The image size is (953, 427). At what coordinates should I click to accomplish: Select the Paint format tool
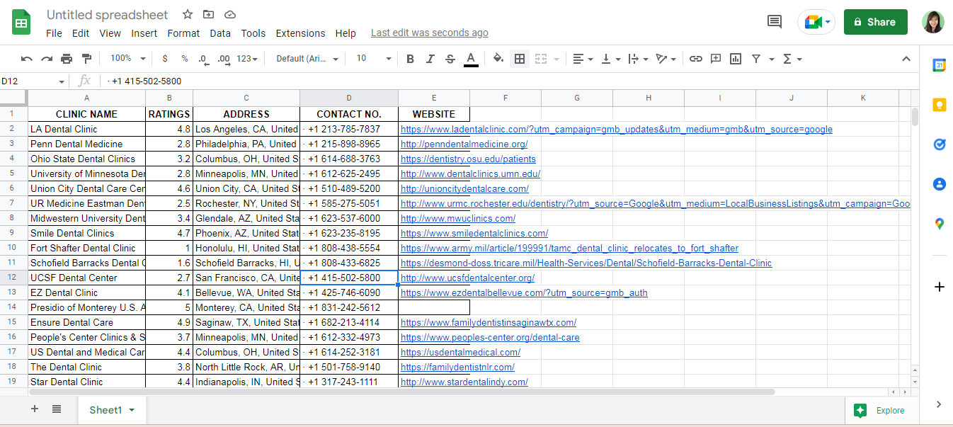pyautogui.click(x=86, y=59)
